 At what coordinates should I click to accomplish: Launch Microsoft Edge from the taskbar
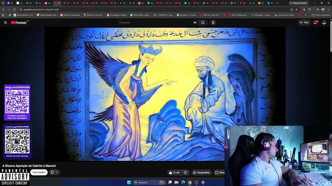183,182
